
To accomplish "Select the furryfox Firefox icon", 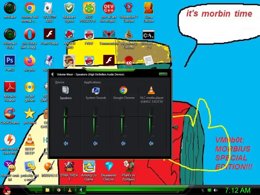I will [29, 63].
